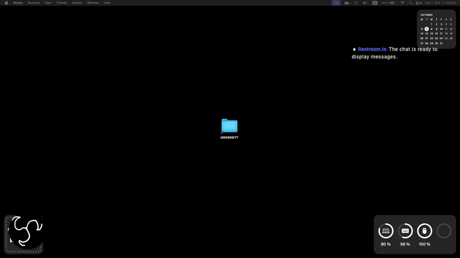This screenshot has height=258, width=460.
Task: Open the sound volume menu bar icon
Action: click(365, 3)
